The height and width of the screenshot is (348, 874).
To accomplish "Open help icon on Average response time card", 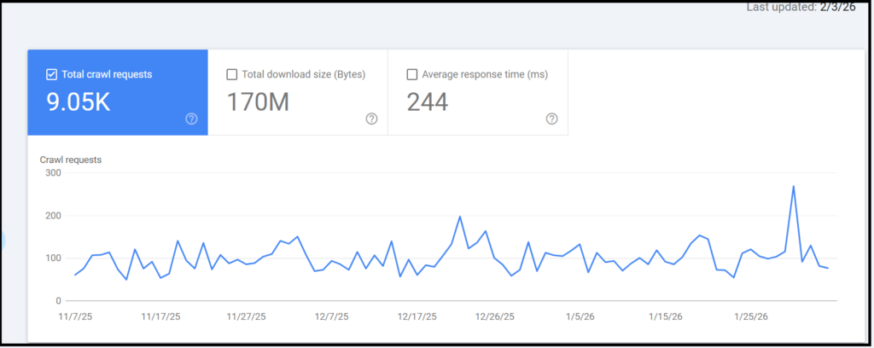I will pos(552,119).
